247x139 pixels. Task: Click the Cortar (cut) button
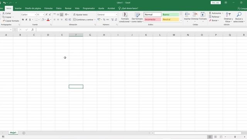click(x=7, y=13)
